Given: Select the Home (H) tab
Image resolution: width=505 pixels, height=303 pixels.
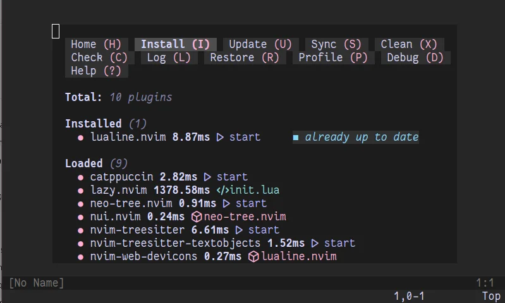Looking at the screenshot, I should pyautogui.click(x=96, y=44).
